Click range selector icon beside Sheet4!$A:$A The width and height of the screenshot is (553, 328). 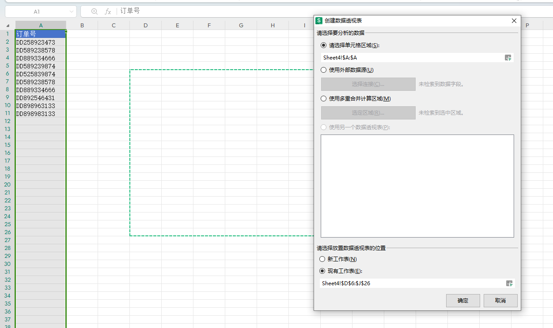pyautogui.click(x=508, y=58)
